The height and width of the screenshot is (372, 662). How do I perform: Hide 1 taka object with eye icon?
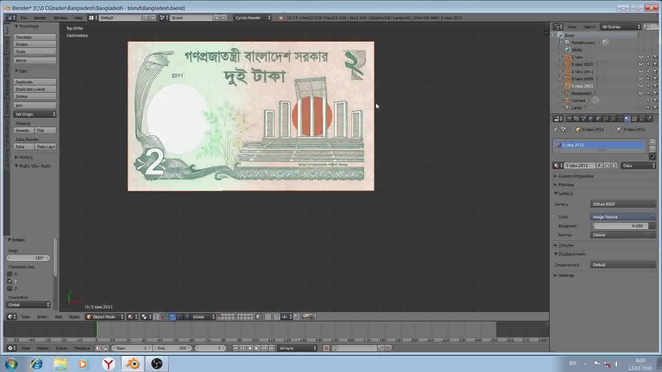tap(641, 57)
